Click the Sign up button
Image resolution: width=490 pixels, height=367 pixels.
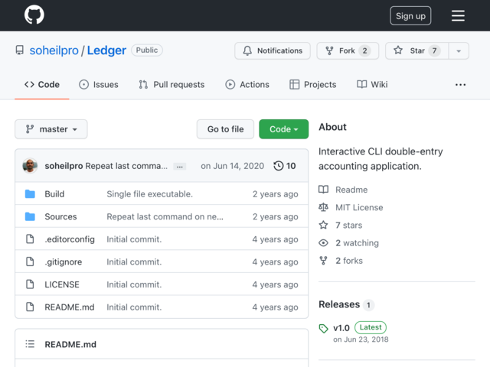point(410,16)
